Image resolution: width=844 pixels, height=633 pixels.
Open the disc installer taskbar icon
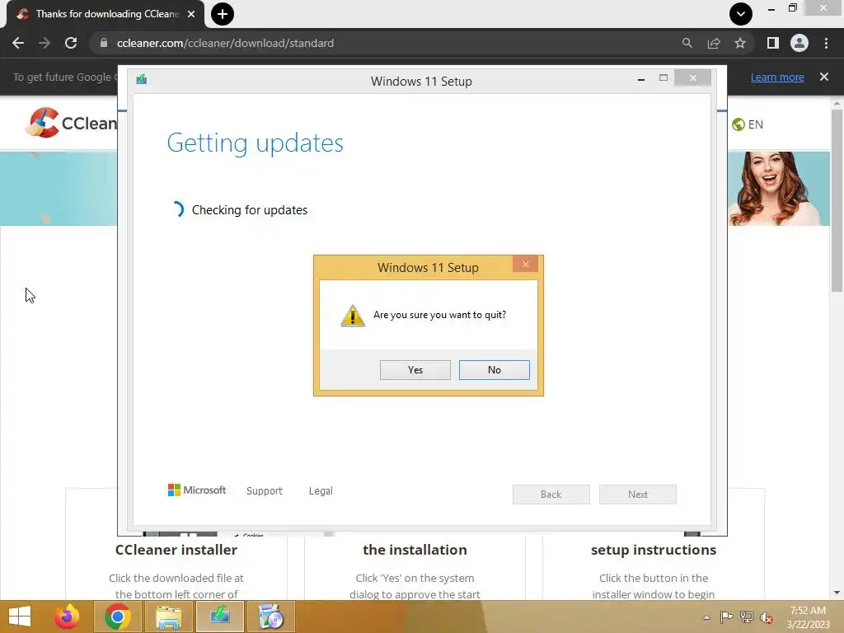coord(270,617)
